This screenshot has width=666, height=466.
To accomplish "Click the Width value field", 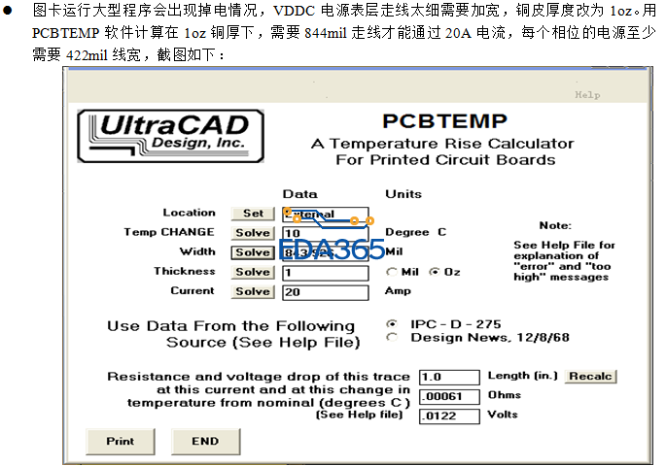I will tap(326, 252).
